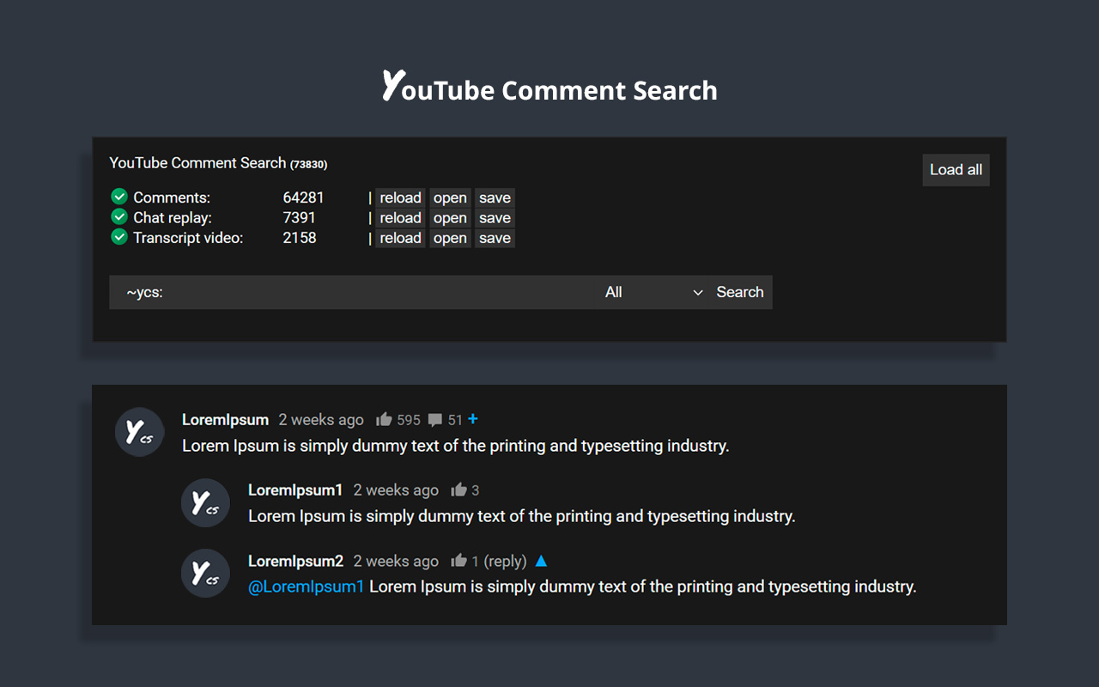Viewport: 1099px width, 687px height.
Task: Click the blue up-arrow on LoremIpsum2's reply
Action: (x=541, y=561)
